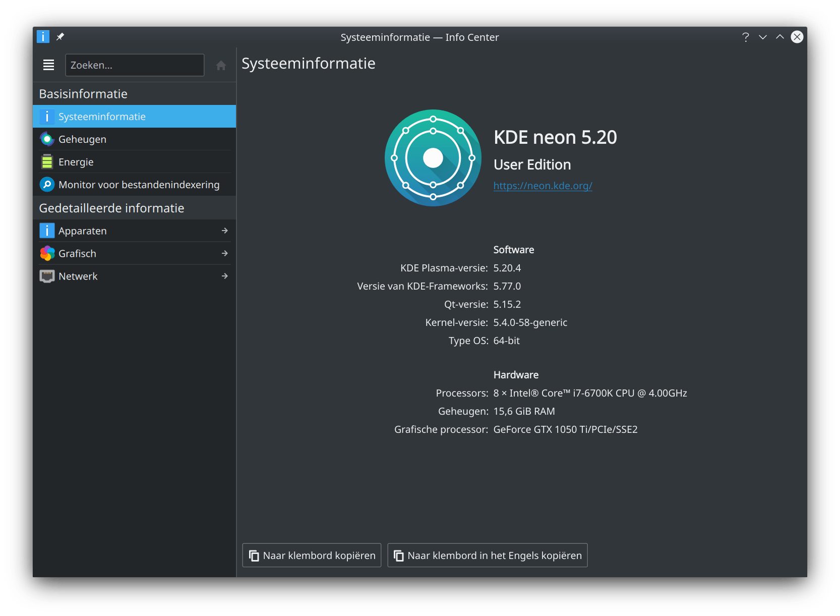Viewport: 840px width, 616px height.
Task: Click the Apparaten info icon
Action: click(x=47, y=231)
